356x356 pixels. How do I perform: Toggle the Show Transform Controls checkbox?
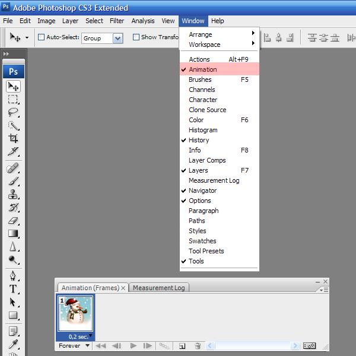(136, 37)
